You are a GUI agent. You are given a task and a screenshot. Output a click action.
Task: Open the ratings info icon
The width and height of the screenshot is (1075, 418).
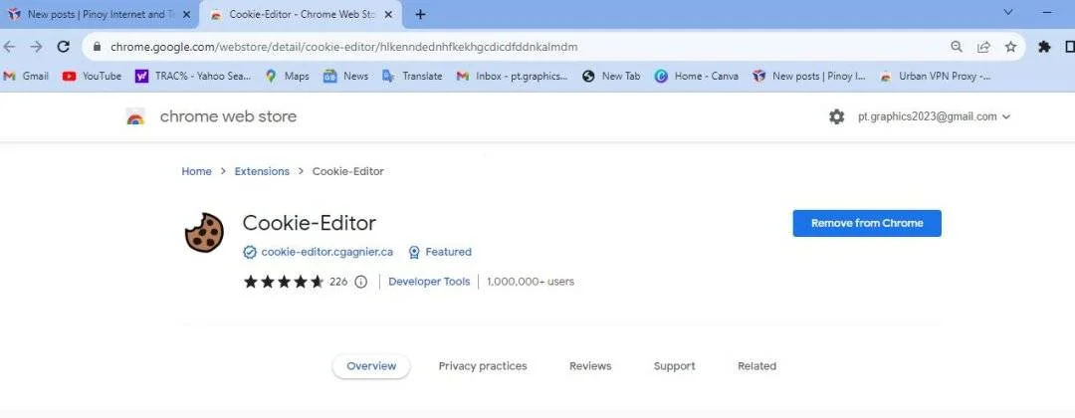coord(360,282)
